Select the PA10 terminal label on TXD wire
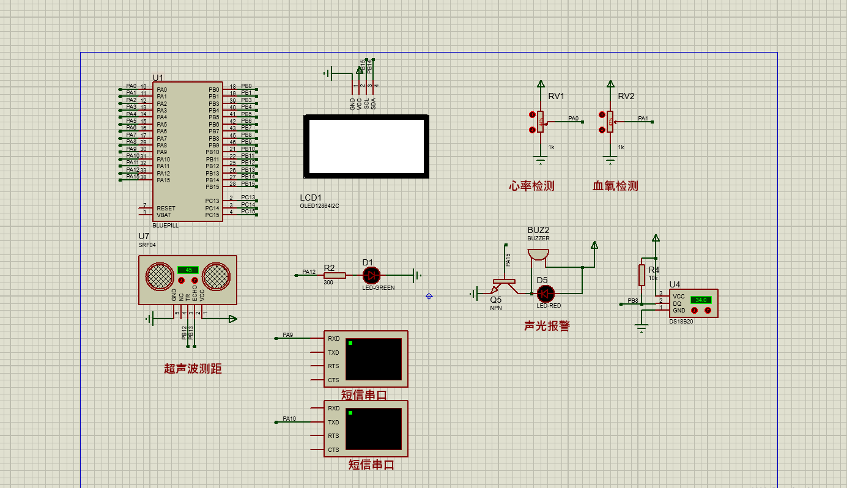This screenshot has height=488, width=847. [289, 419]
